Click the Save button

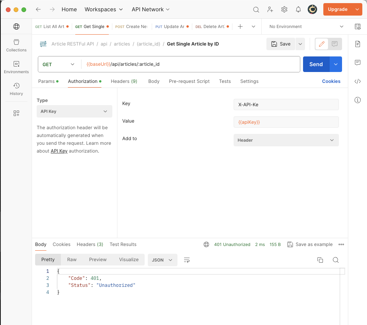click(281, 44)
